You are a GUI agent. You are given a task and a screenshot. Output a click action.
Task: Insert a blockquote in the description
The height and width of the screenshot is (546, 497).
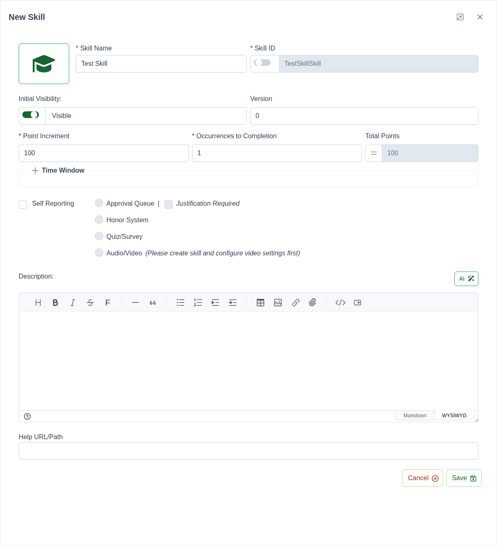point(153,303)
